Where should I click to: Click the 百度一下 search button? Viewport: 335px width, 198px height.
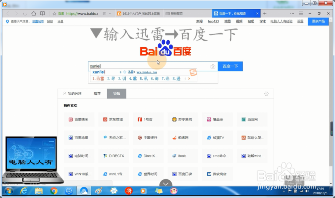230,66
